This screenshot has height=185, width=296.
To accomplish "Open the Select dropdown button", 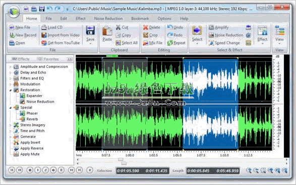I will [x=197, y=35].
